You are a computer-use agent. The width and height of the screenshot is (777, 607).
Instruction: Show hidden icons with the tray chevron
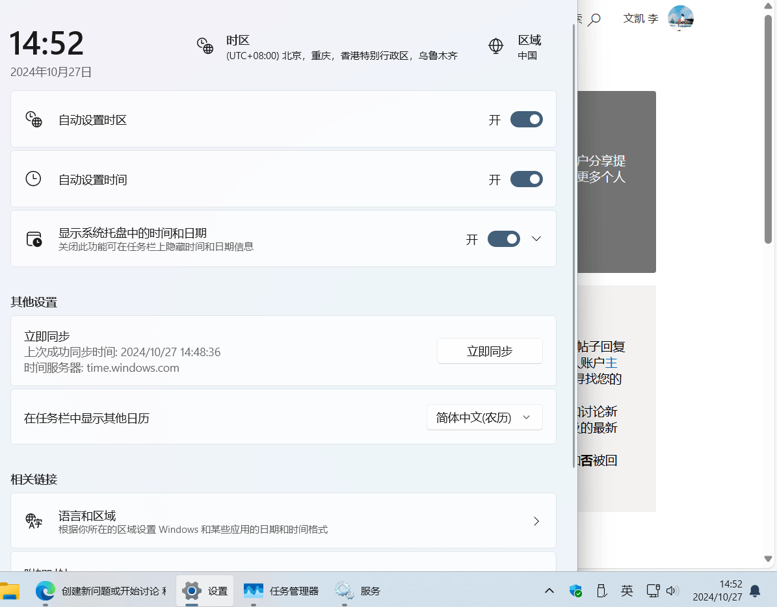click(549, 591)
